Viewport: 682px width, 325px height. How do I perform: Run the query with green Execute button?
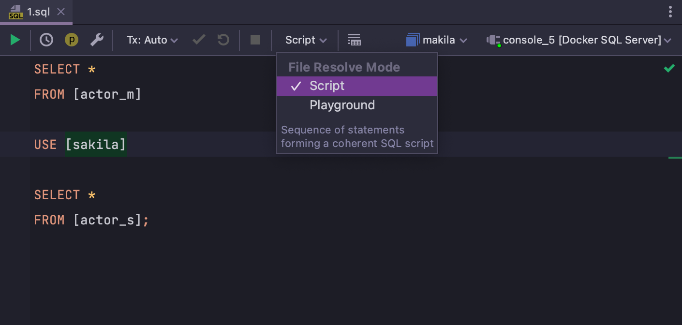[15, 40]
